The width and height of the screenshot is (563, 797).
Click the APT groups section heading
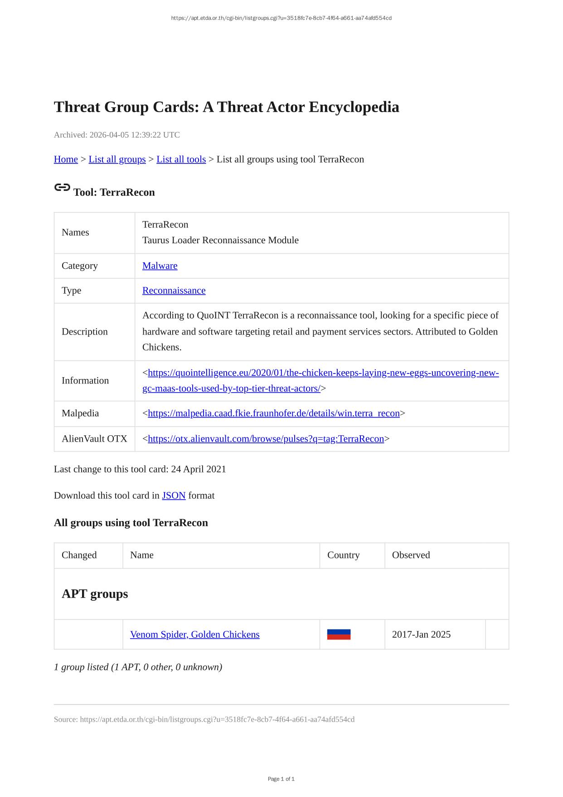(x=95, y=594)
